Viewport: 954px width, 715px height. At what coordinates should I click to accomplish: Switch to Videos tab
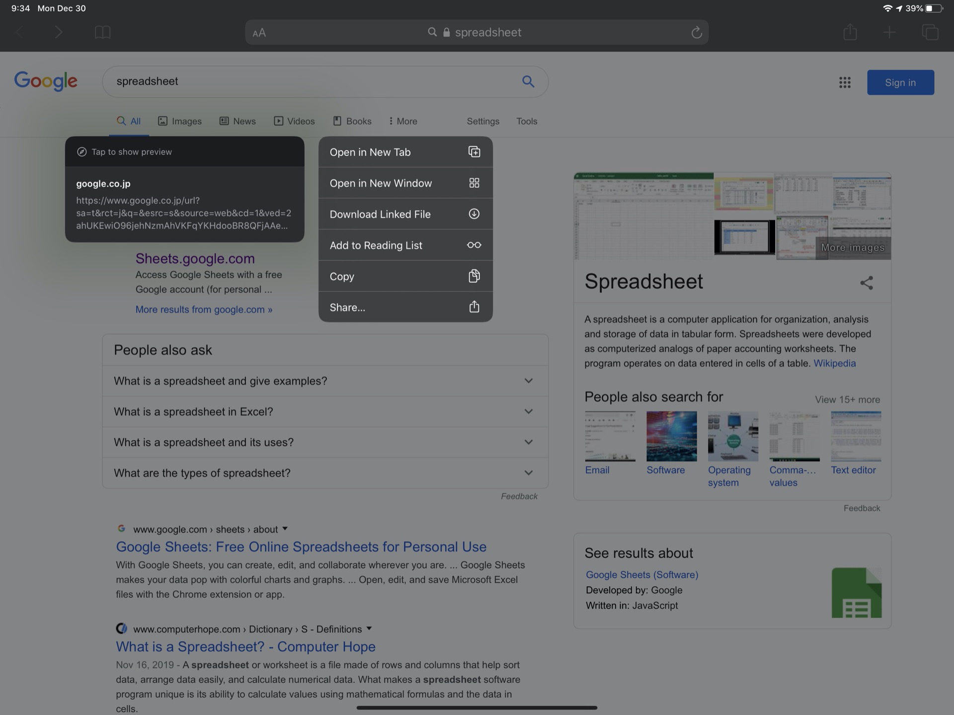coord(294,121)
